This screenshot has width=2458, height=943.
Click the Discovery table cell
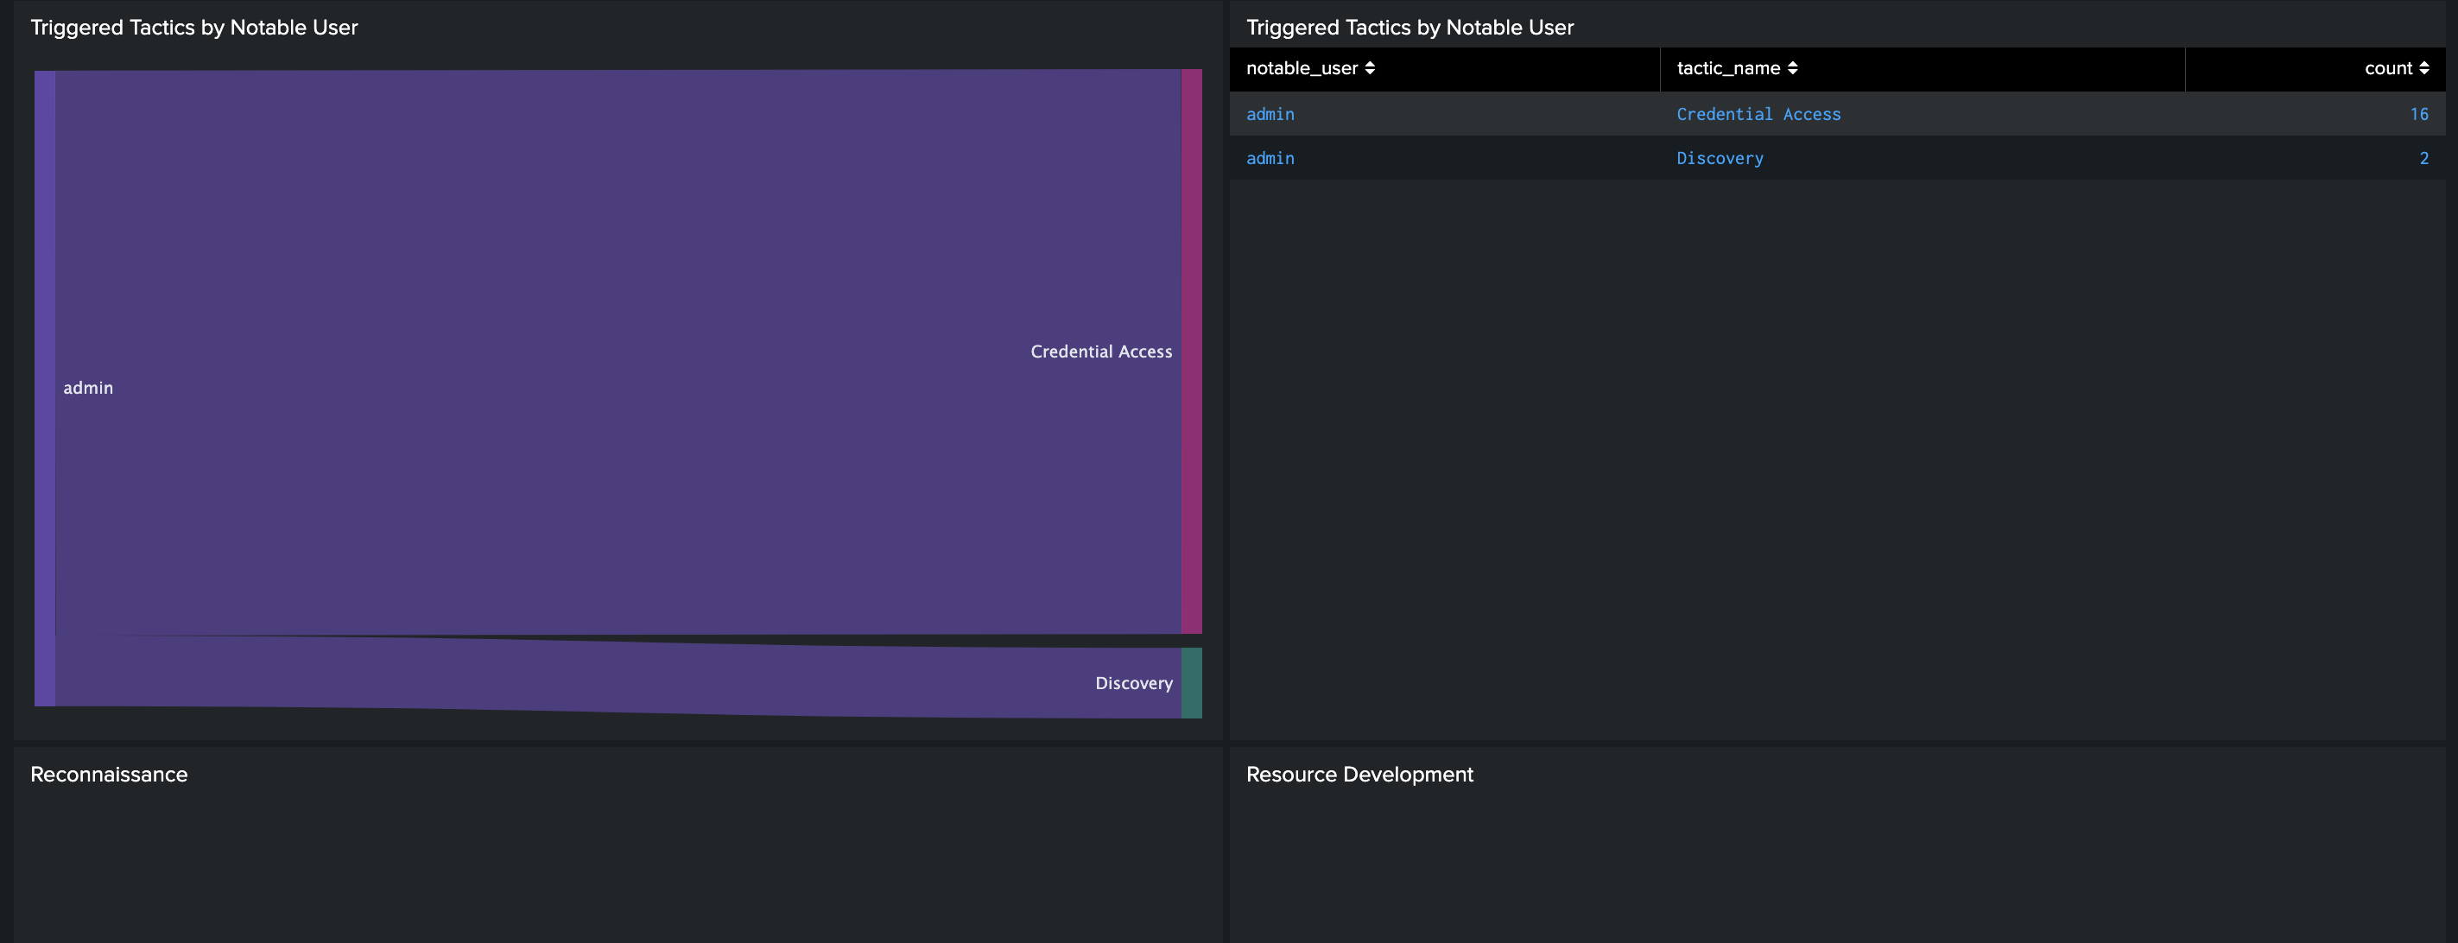click(1720, 158)
